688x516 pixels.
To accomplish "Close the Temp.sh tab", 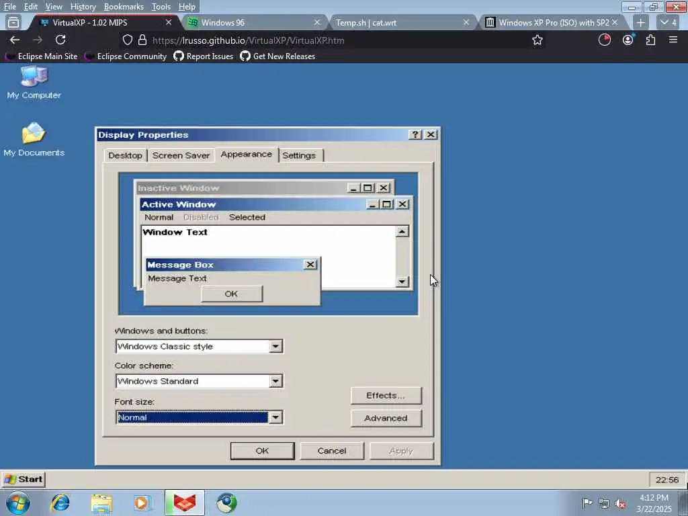I will tap(466, 22).
